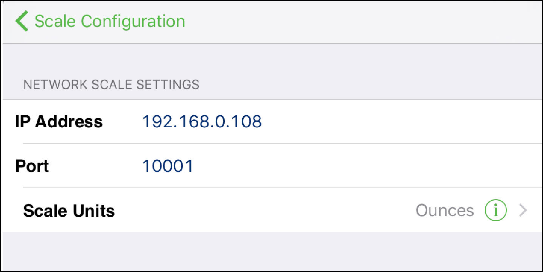Open the Scale Units info icon
Viewport: 543px width, 272px height.
coord(495,210)
